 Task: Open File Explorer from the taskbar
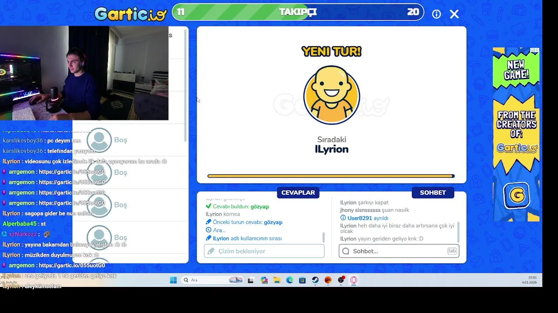click(x=277, y=280)
